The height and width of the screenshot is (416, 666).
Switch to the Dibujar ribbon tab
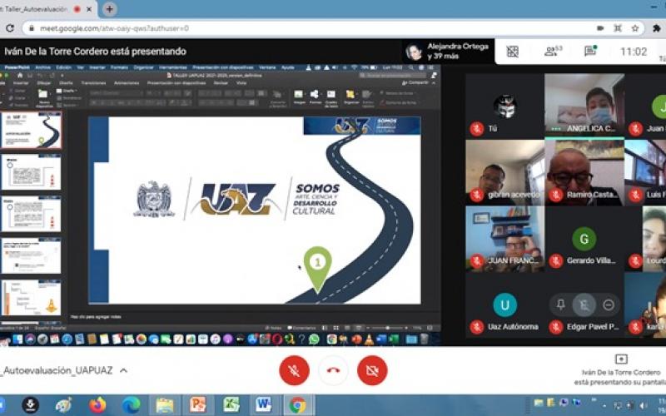[x=44, y=82]
